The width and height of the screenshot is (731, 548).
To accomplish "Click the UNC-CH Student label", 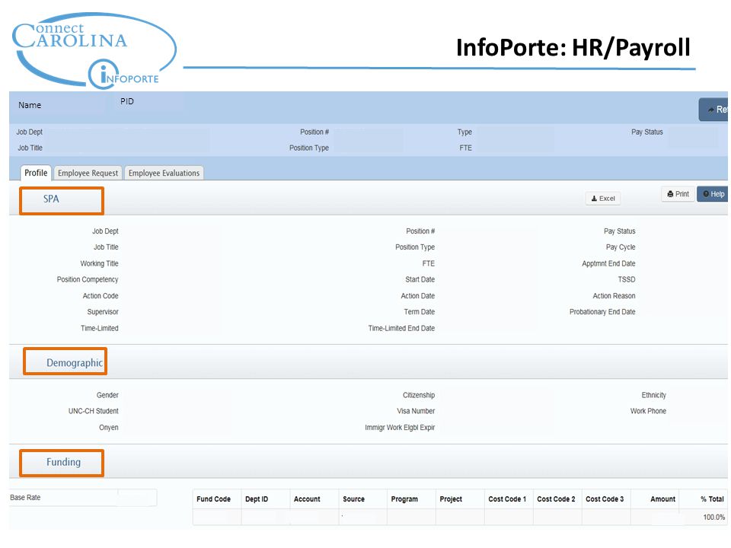I will click(x=93, y=411).
